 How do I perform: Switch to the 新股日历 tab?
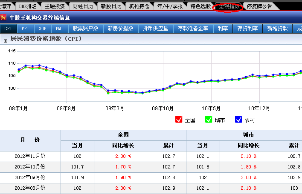(111, 6)
